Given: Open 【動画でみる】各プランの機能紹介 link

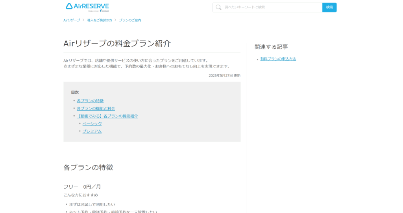Looking at the screenshot, I should pyautogui.click(x=107, y=116).
